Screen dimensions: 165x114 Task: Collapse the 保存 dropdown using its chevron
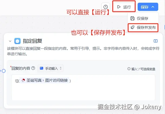[153, 7]
